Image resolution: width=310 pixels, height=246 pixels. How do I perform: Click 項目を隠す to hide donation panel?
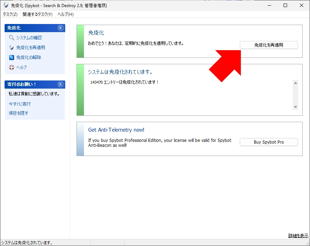pos(18,113)
